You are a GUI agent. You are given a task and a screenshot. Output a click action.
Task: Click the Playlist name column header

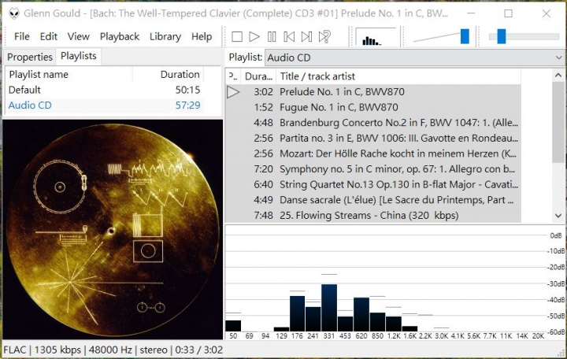(69, 75)
